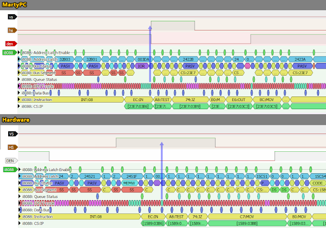Expand Address Latch Enable row in Hardware
This screenshot has width=326, height=228.
19,169
